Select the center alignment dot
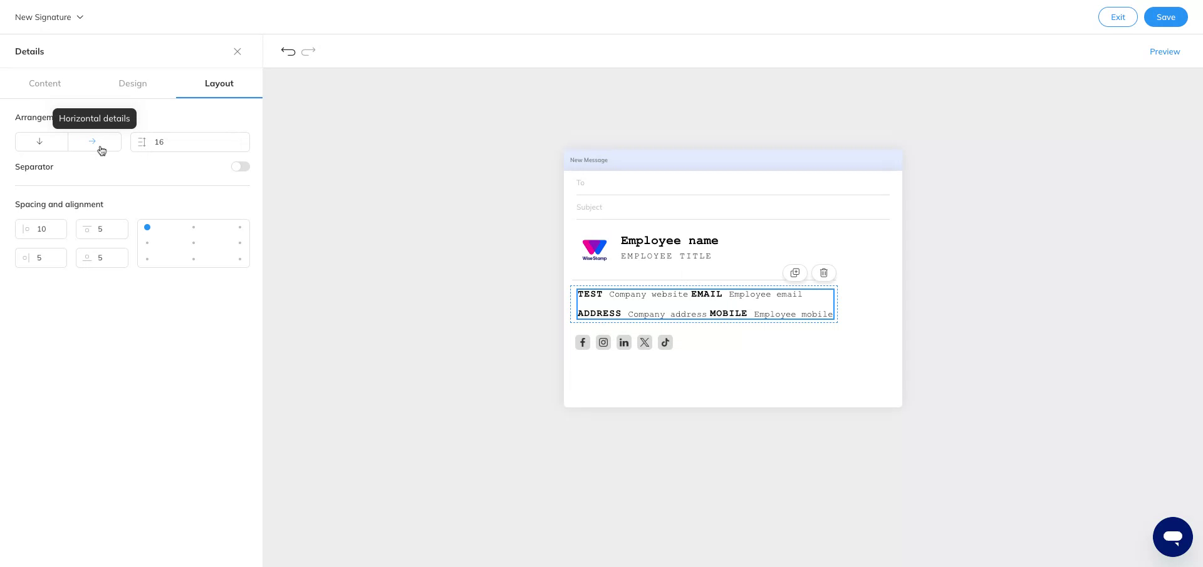 coord(193,243)
